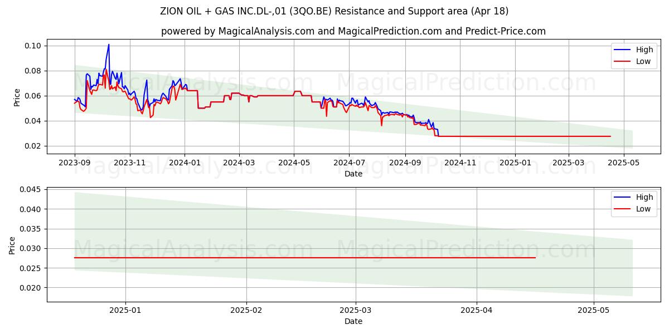Click the 2025-05 tick label on top chart
669x334 pixels.
click(623, 162)
